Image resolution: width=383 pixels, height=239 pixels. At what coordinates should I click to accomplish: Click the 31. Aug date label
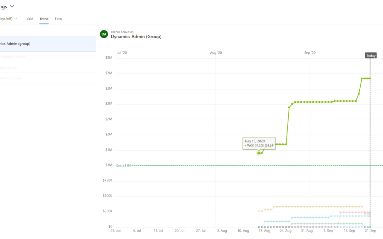[307, 231]
